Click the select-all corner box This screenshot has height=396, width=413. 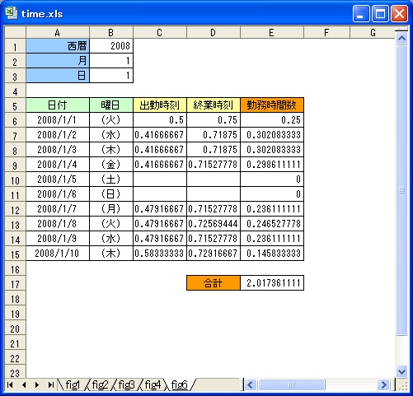pos(15,33)
